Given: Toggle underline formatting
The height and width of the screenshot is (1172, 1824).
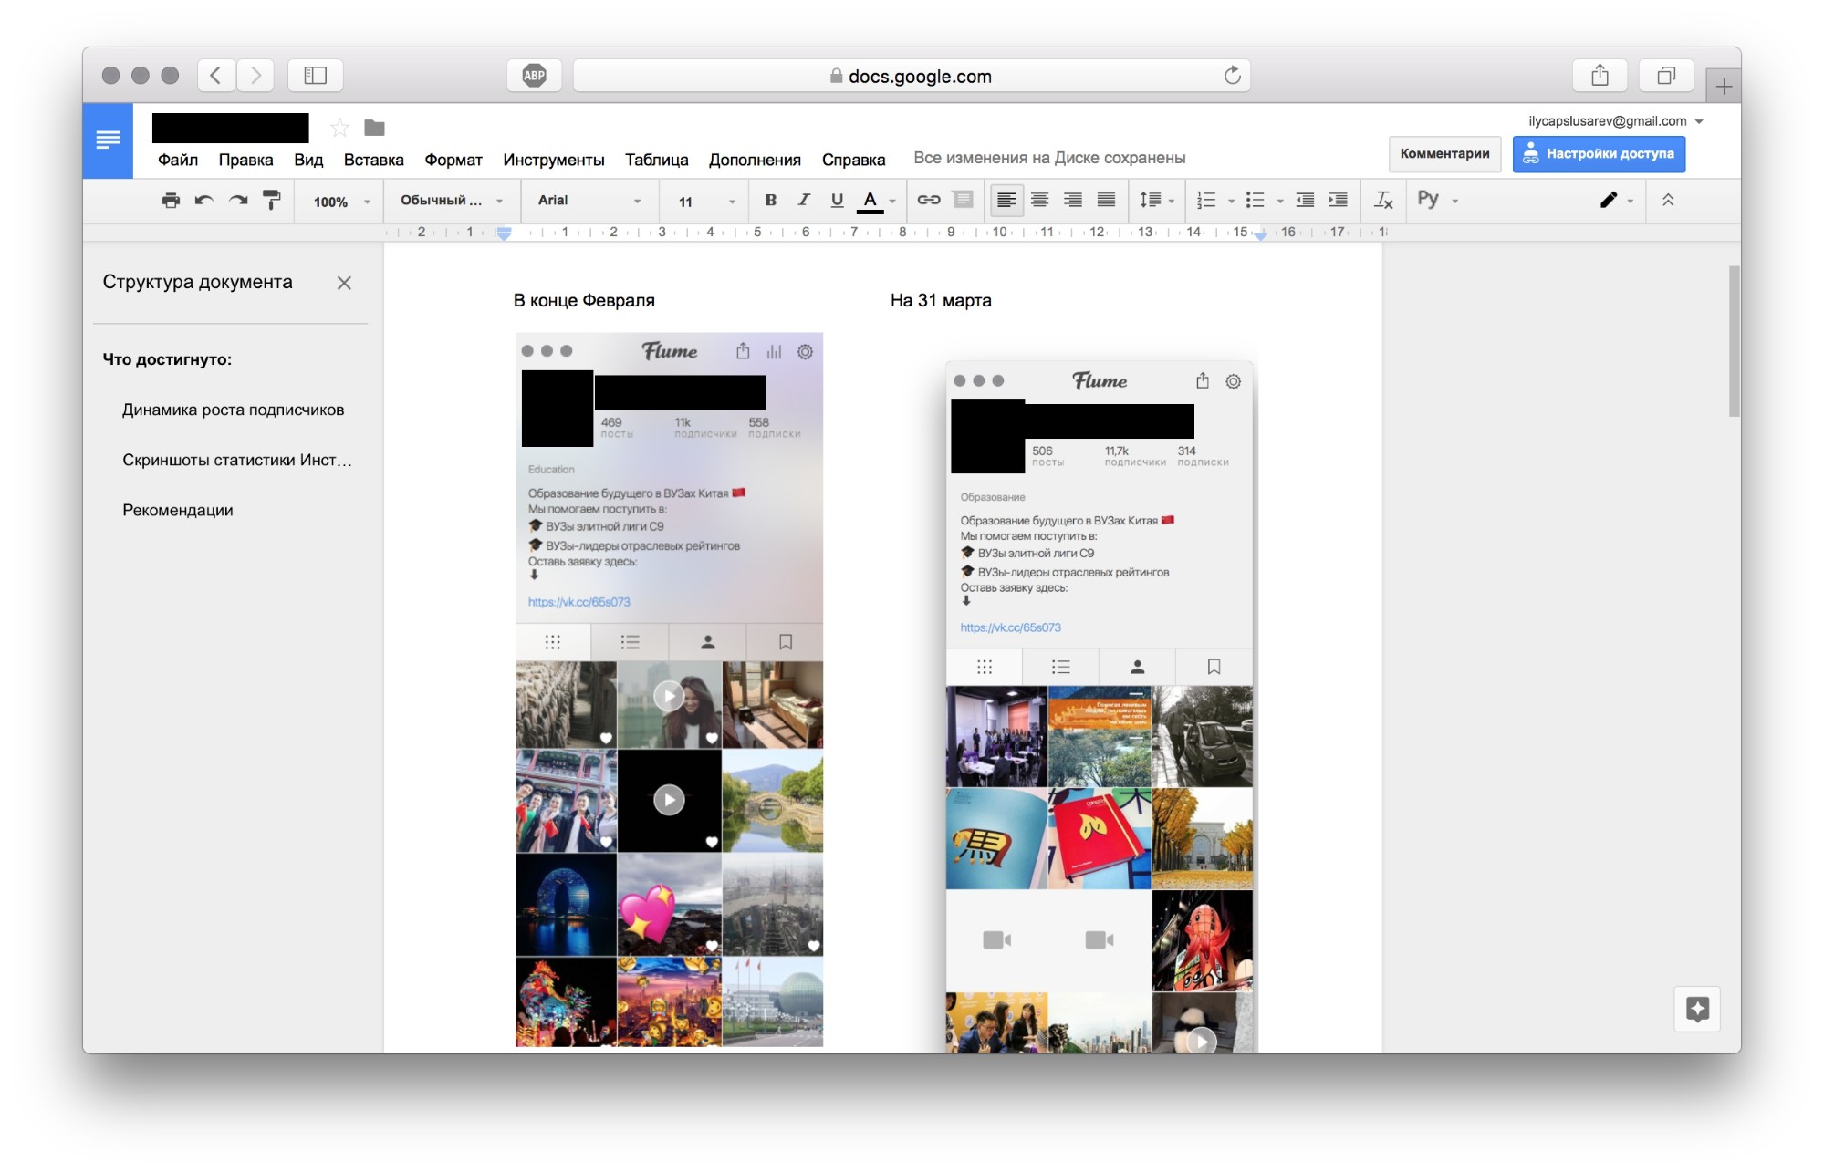Looking at the screenshot, I should (x=837, y=200).
